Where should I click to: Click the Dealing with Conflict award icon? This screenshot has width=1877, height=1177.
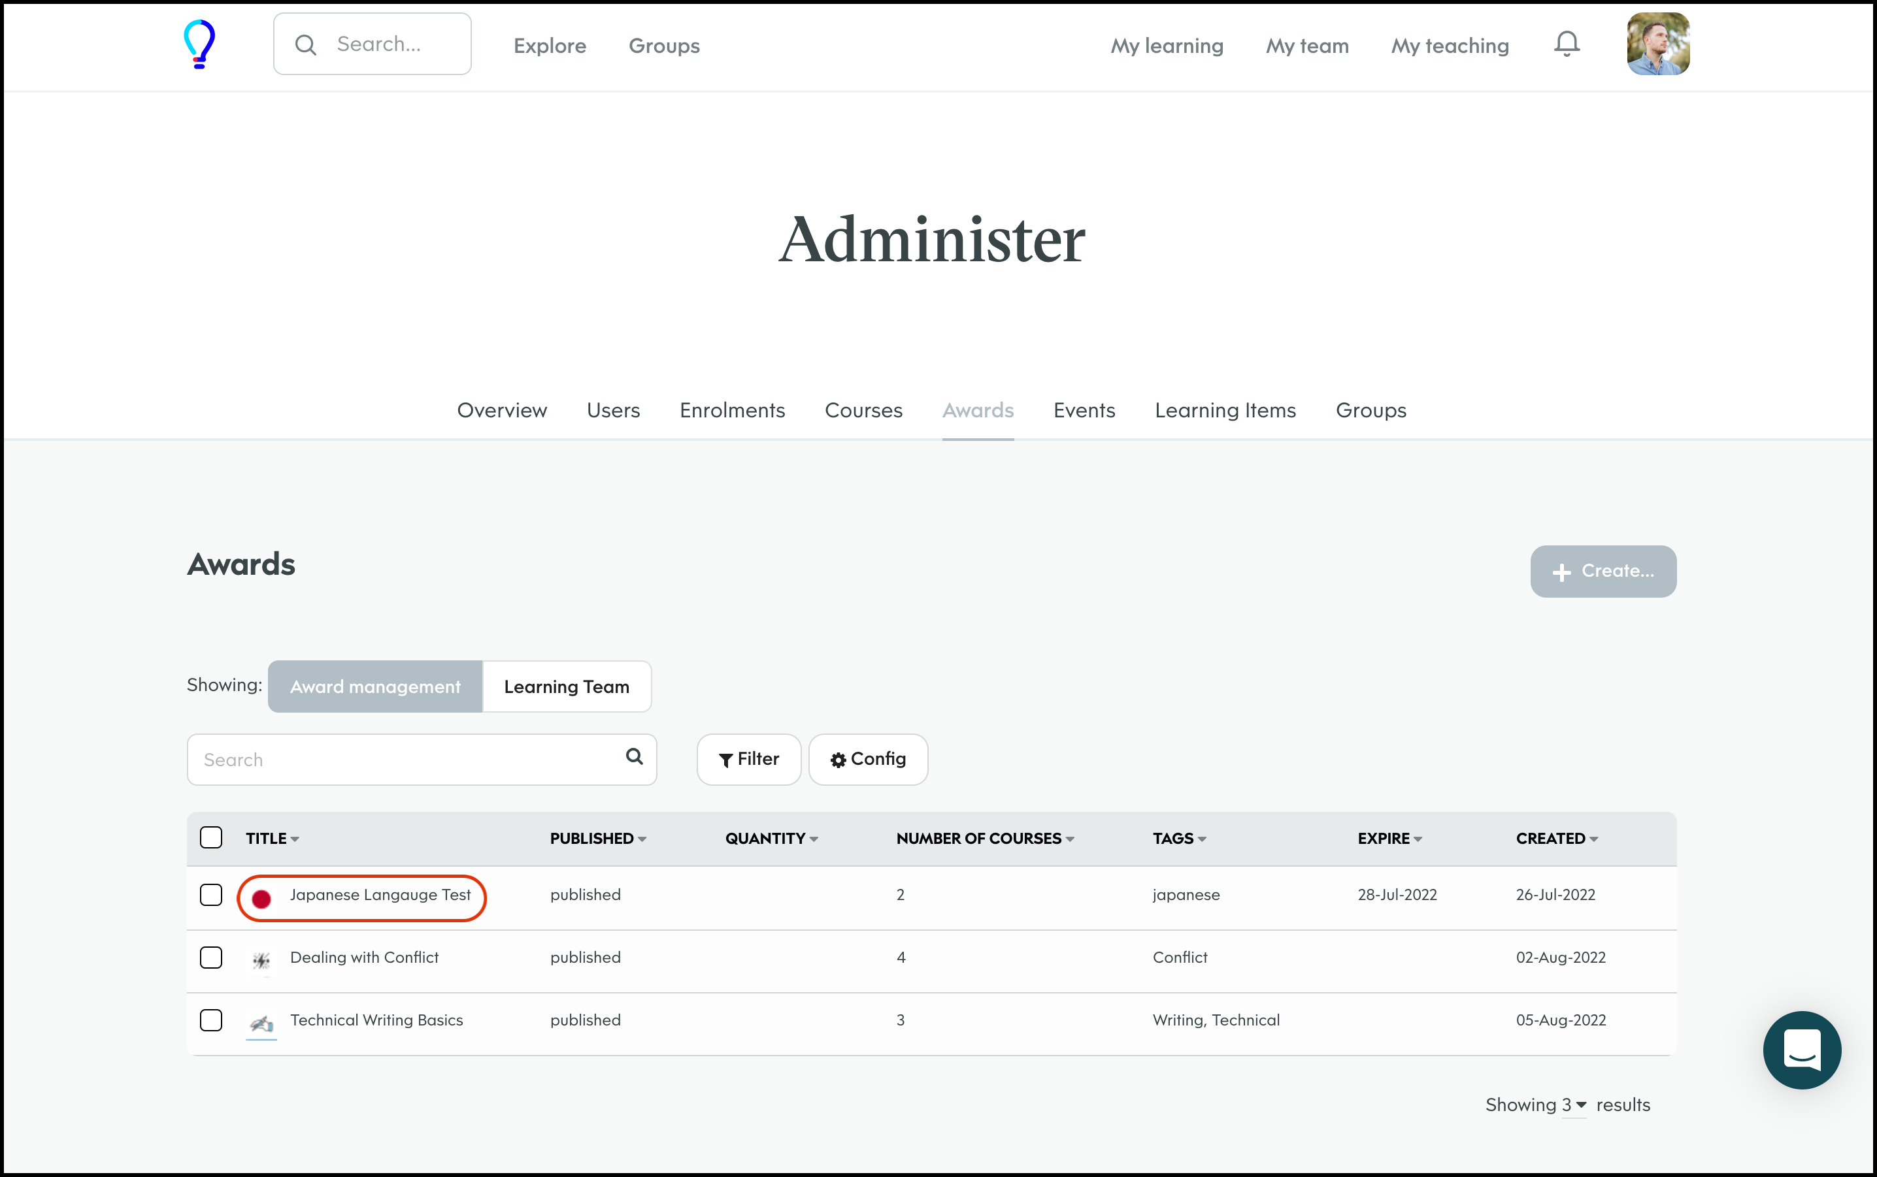261,959
